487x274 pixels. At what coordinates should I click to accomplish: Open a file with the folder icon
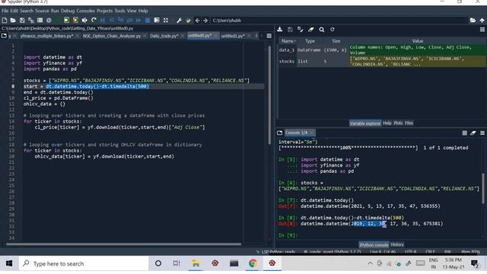13,21
